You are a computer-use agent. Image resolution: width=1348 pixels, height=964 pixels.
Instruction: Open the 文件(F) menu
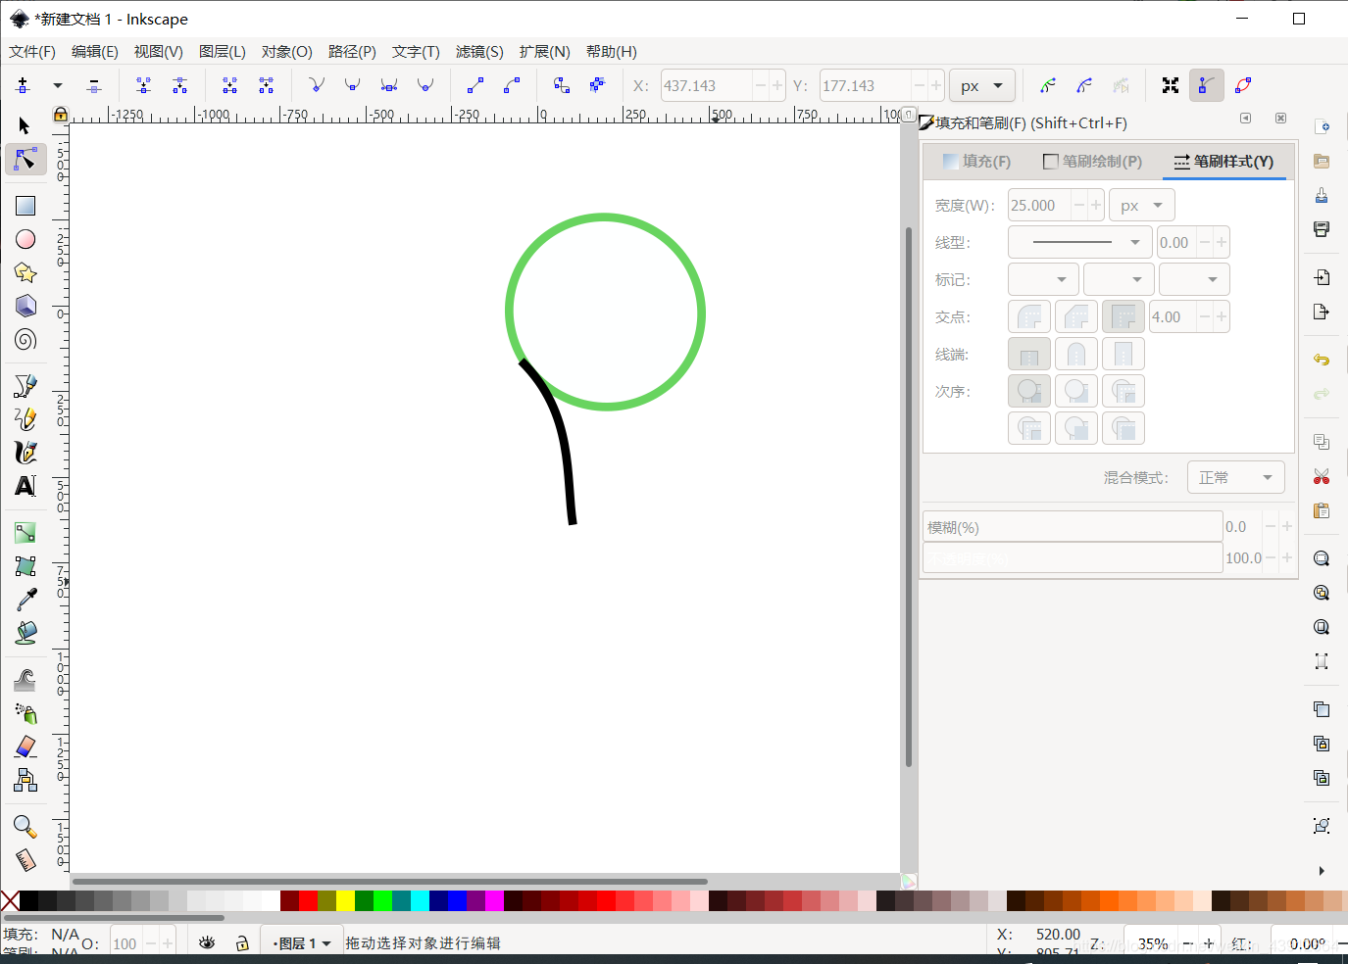point(32,52)
